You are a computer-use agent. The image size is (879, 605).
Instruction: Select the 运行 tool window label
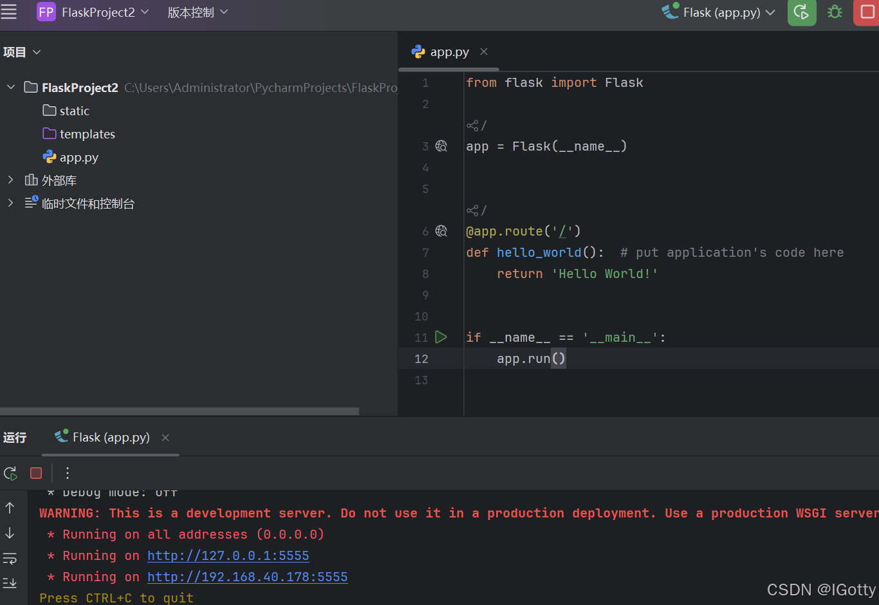coord(15,438)
